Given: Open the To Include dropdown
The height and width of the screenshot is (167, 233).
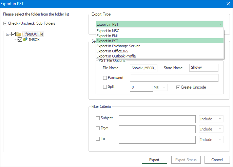Looking at the screenshot, I should 220,139.
